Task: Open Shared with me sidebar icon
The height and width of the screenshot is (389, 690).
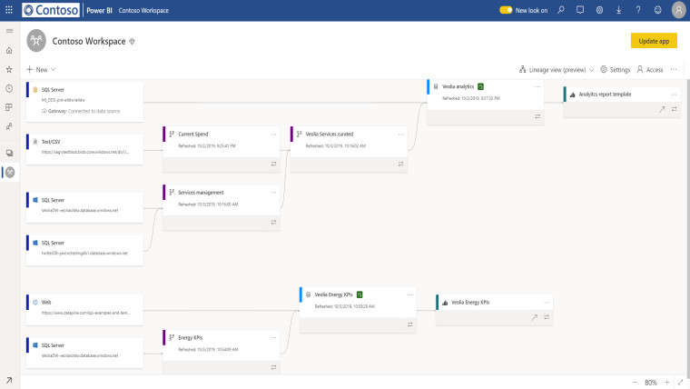Action: point(9,126)
